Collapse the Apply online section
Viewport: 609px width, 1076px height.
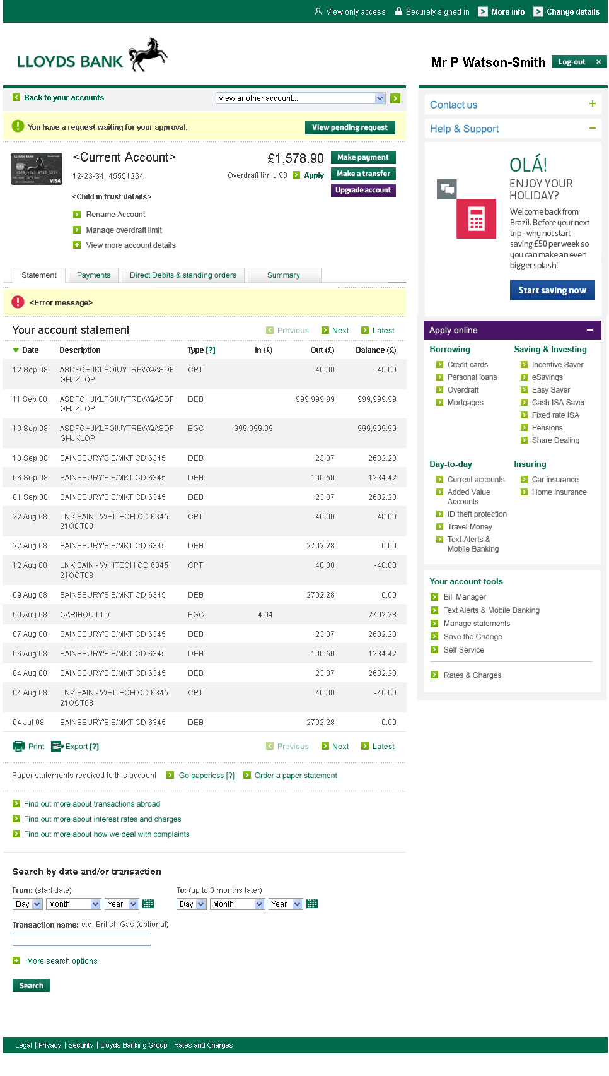point(590,330)
